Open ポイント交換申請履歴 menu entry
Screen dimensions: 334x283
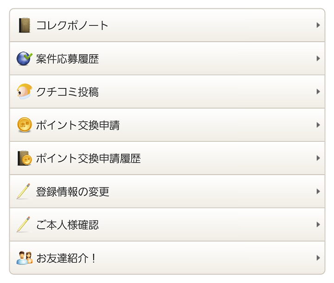[x=167, y=158]
